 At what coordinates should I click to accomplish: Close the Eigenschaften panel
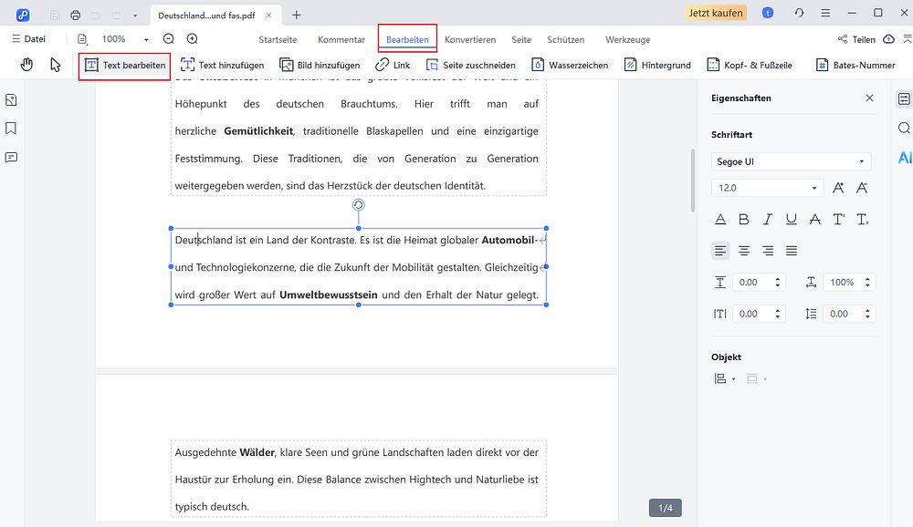click(x=869, y=98)
